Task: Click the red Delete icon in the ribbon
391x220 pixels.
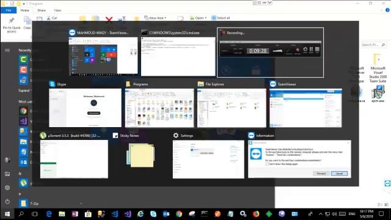Action: (109, 20)
